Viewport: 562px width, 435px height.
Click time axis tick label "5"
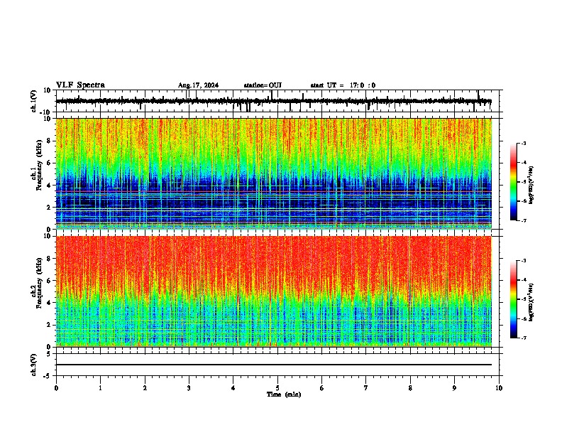coord(277,388)
